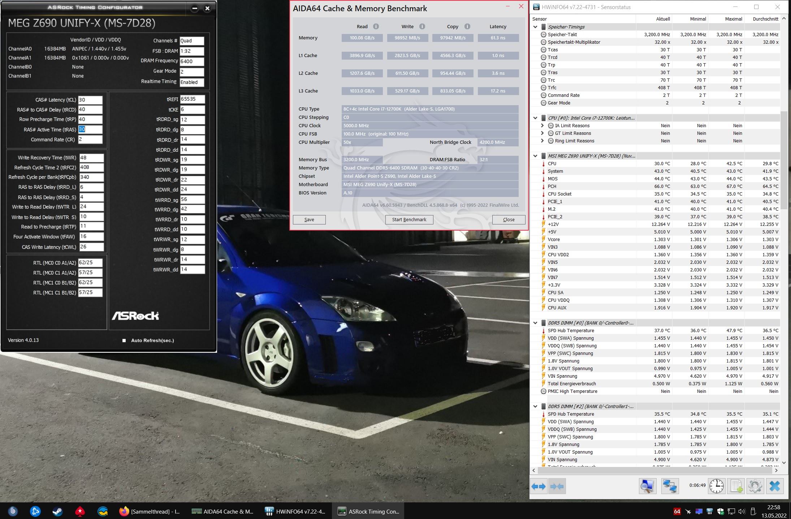Toggle Auto Refresh checkbox in Timing Configurator
The image size is (791, 519).
124,340
